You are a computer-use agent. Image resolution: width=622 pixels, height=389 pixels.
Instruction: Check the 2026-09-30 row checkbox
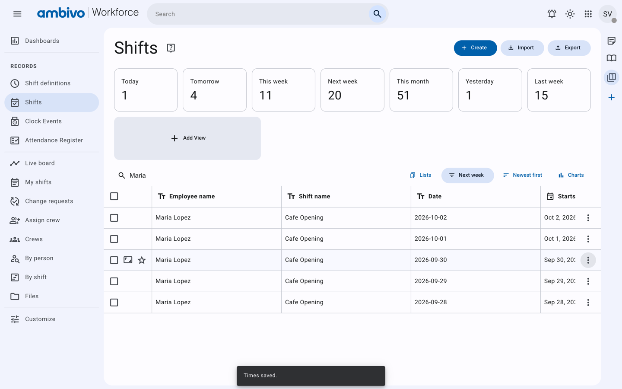(114, 260)
